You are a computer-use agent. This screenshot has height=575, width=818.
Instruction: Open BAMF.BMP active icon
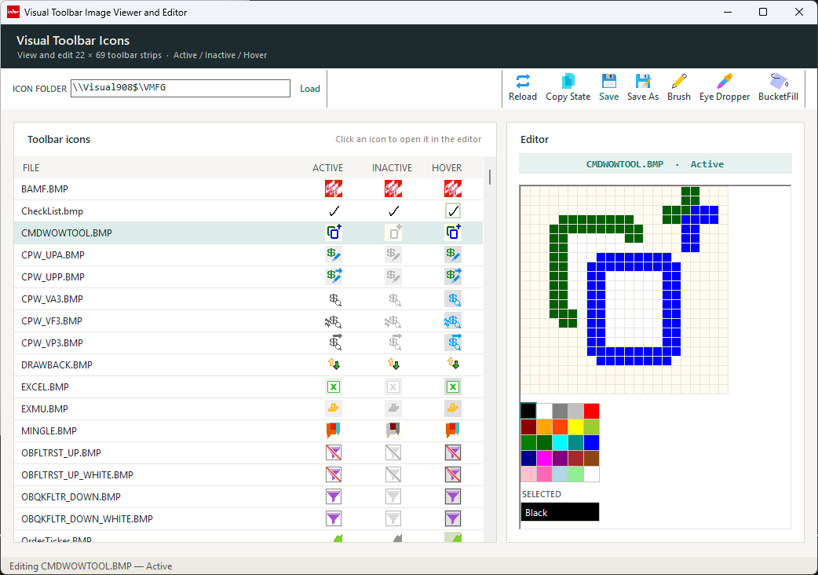tap(334, 189)
